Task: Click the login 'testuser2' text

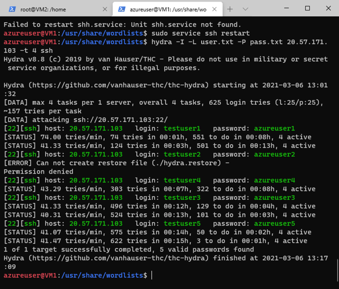Action: [x=182, y=154]
